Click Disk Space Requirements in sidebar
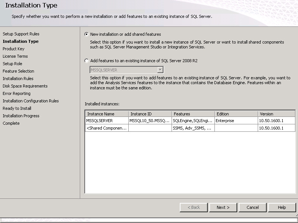This screenshot has width=298, height=223. pyautogui.click(x=25, y=86)
